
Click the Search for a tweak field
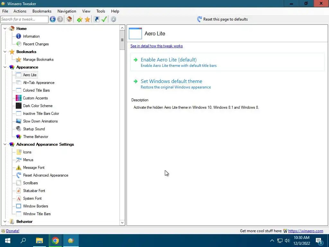[24, 19]
